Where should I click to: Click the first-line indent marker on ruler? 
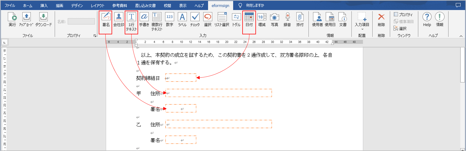point(136,40)
